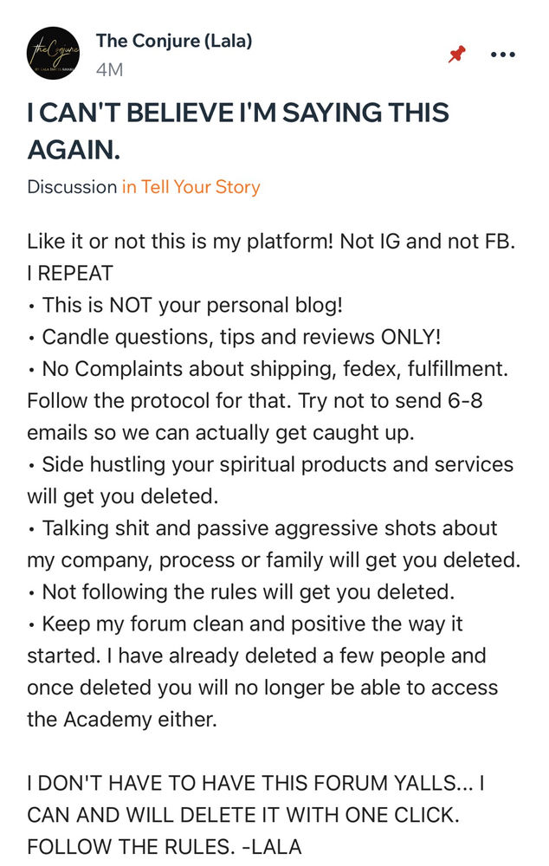
Task: Click the red pushpin pinned-post icon
Action: click(456, 54)
